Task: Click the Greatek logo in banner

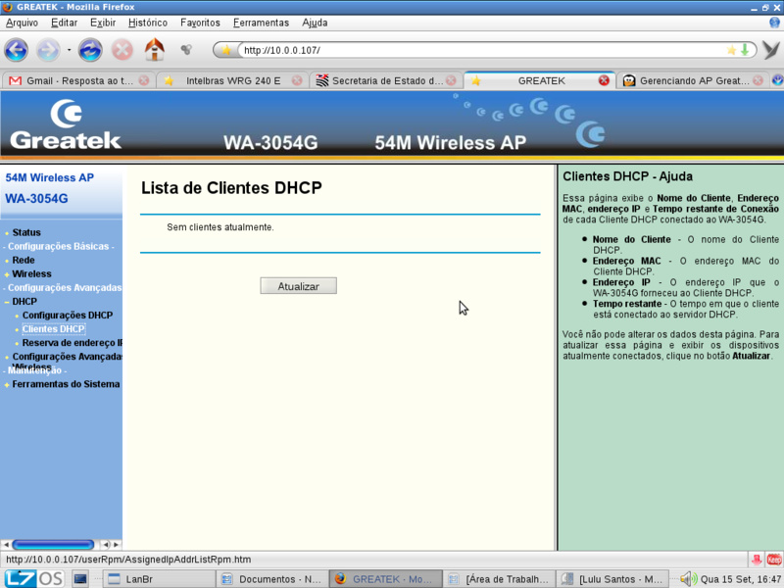Action: pyautogui.click(x=66, y=125)
